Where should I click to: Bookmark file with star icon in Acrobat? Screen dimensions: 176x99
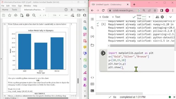tap(10, 15)
